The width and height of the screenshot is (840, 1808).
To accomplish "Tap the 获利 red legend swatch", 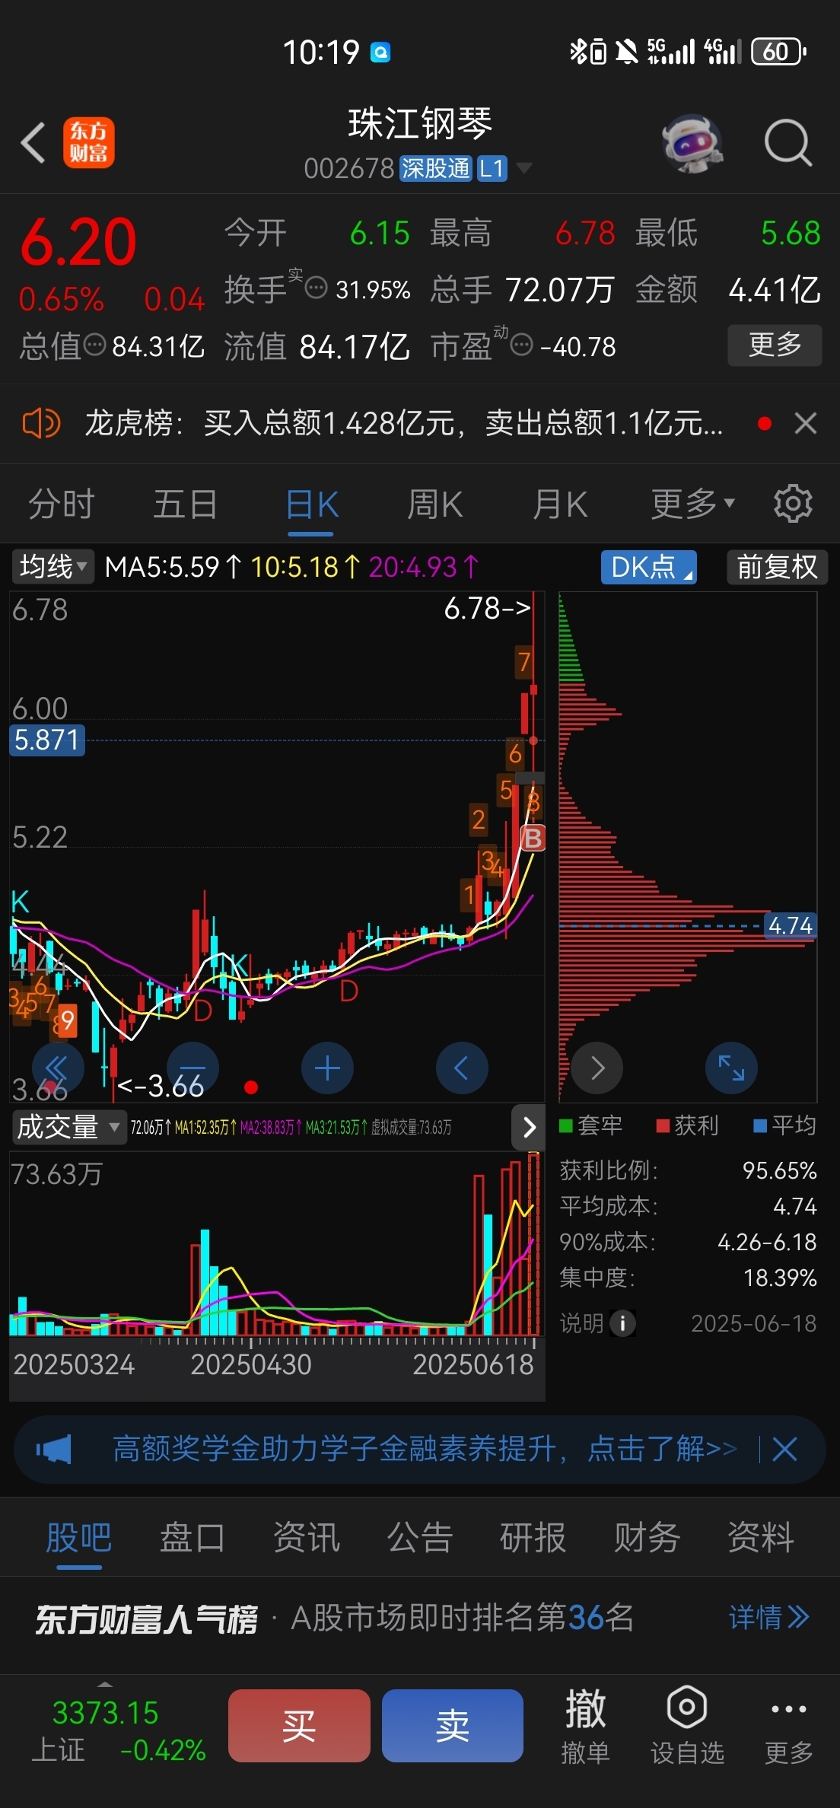I will [x=663, y=1126].
